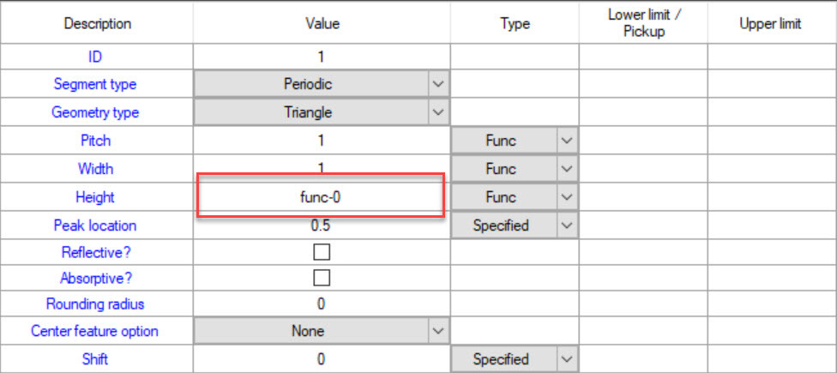The height and width of the screenshot is (373, 837).
Task: Click the ID value cell
Action: point(321,57)
